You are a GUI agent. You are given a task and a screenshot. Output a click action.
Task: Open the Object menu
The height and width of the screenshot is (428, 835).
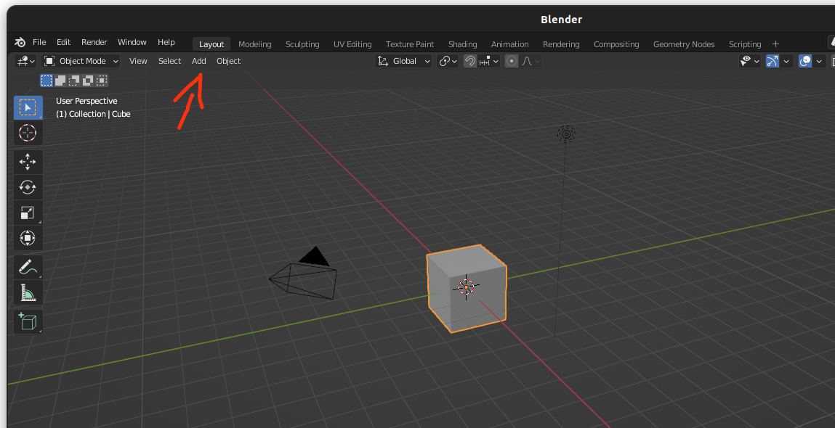(x=228, y=61)
